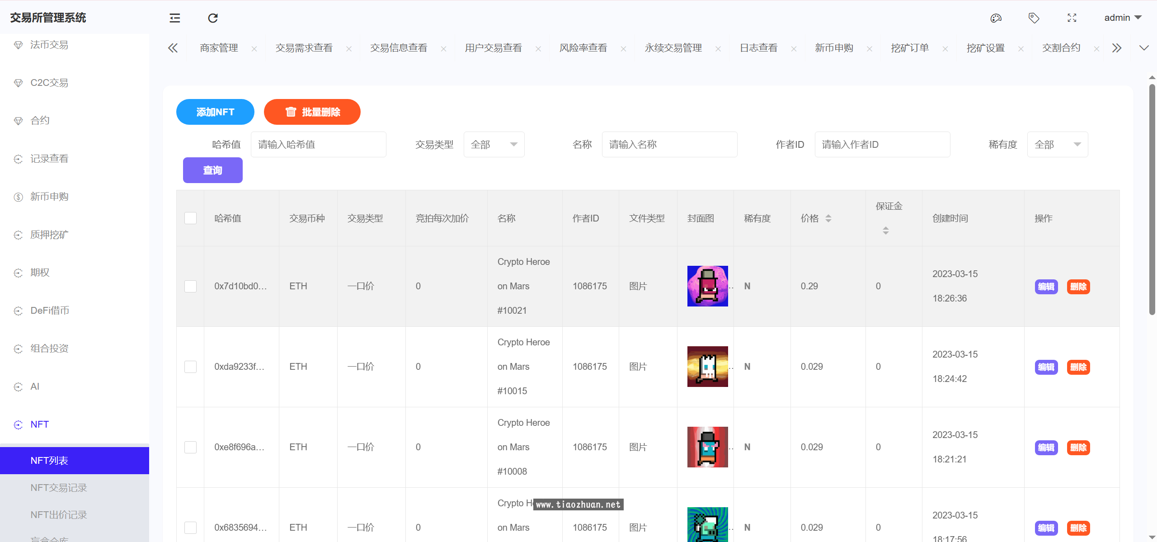
Task: Expand the admin user menu
Action: 1123,18
